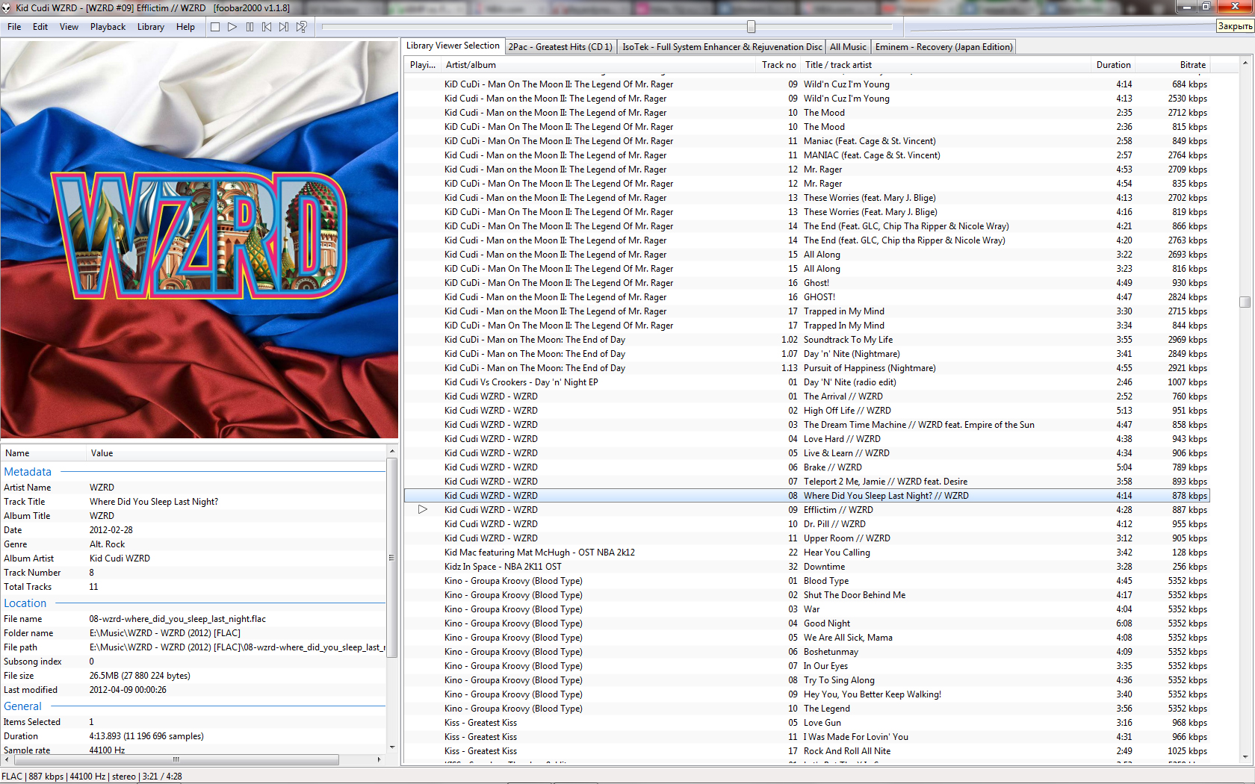
Task: Click the Genre value Alt. Rock
Action: [107, 544]
